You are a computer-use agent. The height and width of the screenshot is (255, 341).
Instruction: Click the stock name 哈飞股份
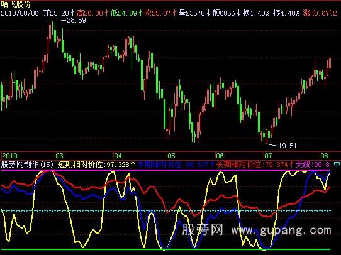(x=16, y=4)
